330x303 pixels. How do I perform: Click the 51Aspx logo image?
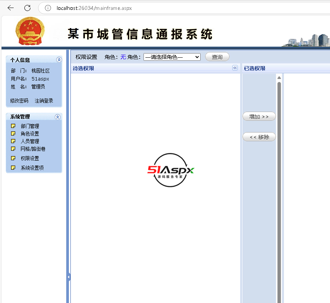[x=171, y=170]
